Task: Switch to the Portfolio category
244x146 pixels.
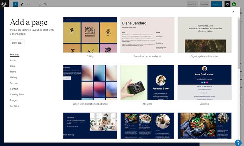Action: [x=15, y=106]
